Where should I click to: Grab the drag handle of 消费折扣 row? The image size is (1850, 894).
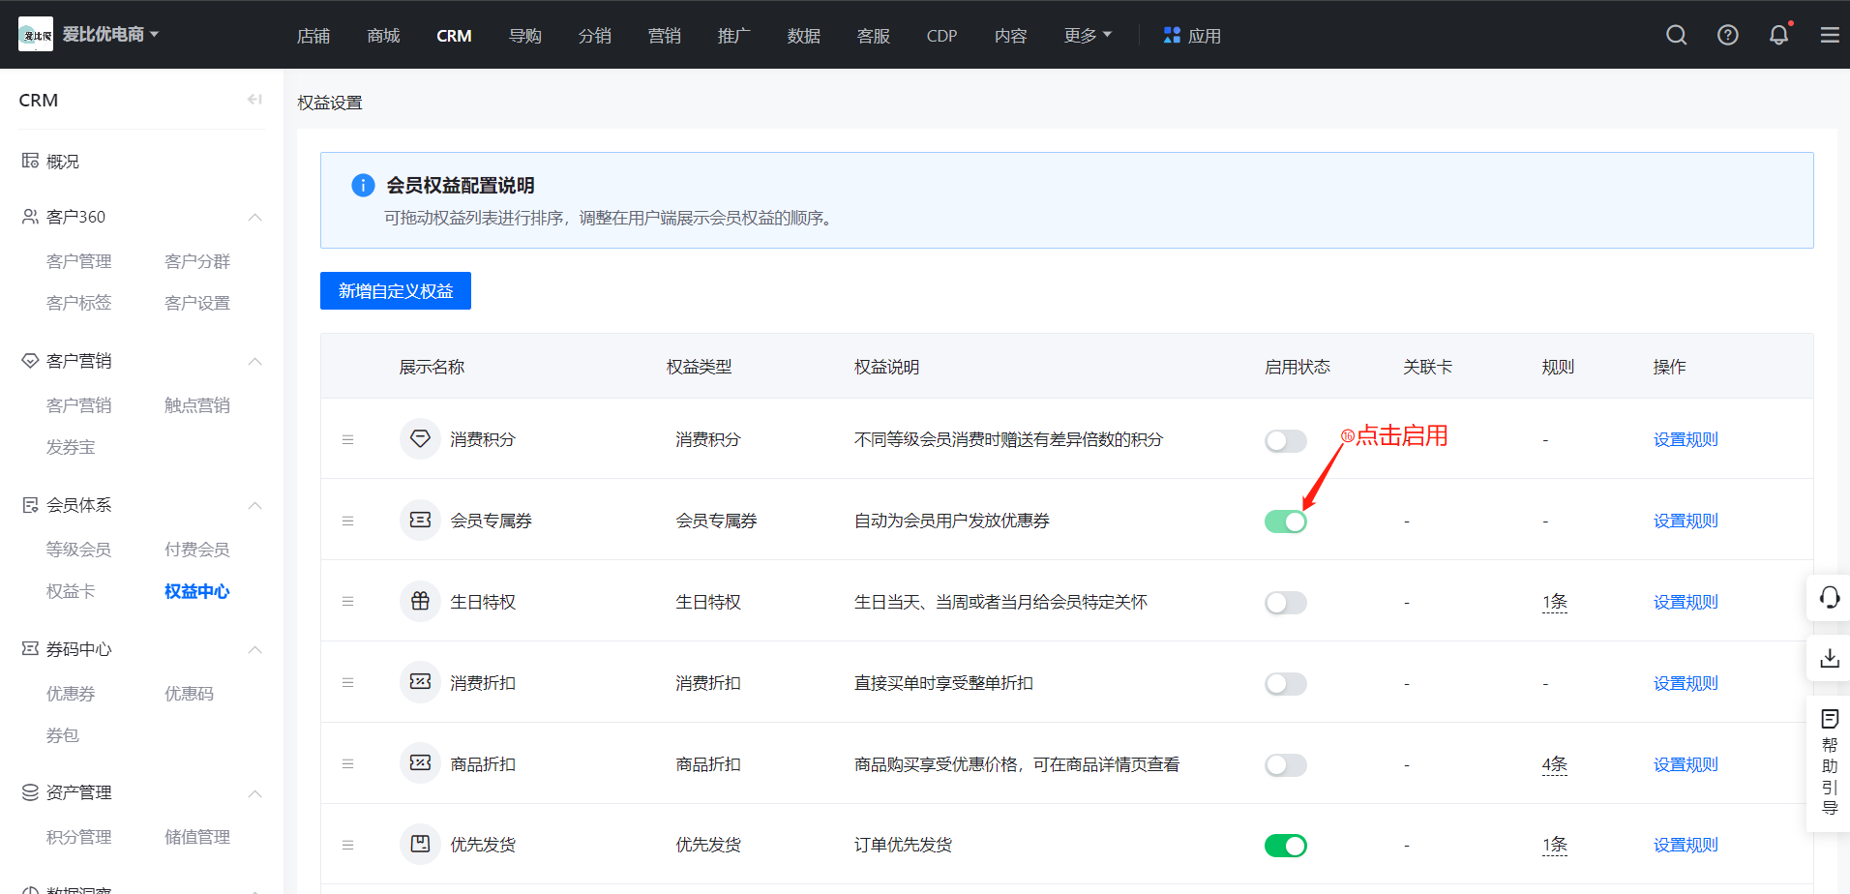pos(347,683)
